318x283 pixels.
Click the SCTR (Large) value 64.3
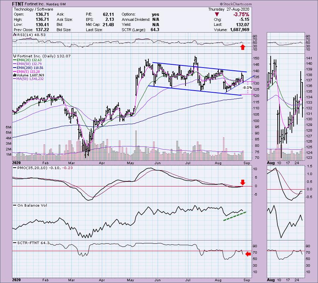155,30
